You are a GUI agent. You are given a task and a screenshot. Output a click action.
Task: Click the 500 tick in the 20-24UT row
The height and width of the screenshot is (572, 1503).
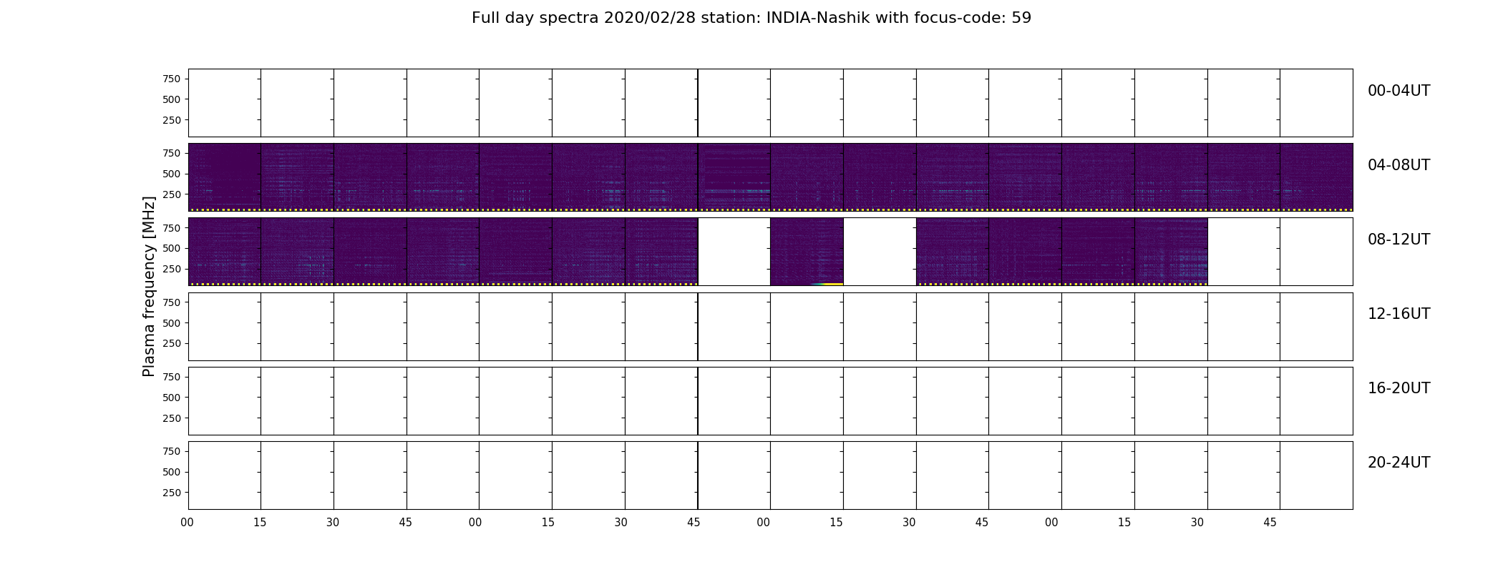pos(172,472)
